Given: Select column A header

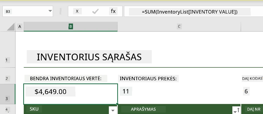Looking at the screenshot, I should (19, 27).
